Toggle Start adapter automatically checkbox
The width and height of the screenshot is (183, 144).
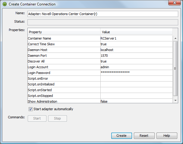click(30, 109)
